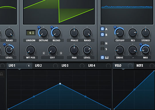
Task: Click the VELO mod source handle
Action: pos(130,66)
